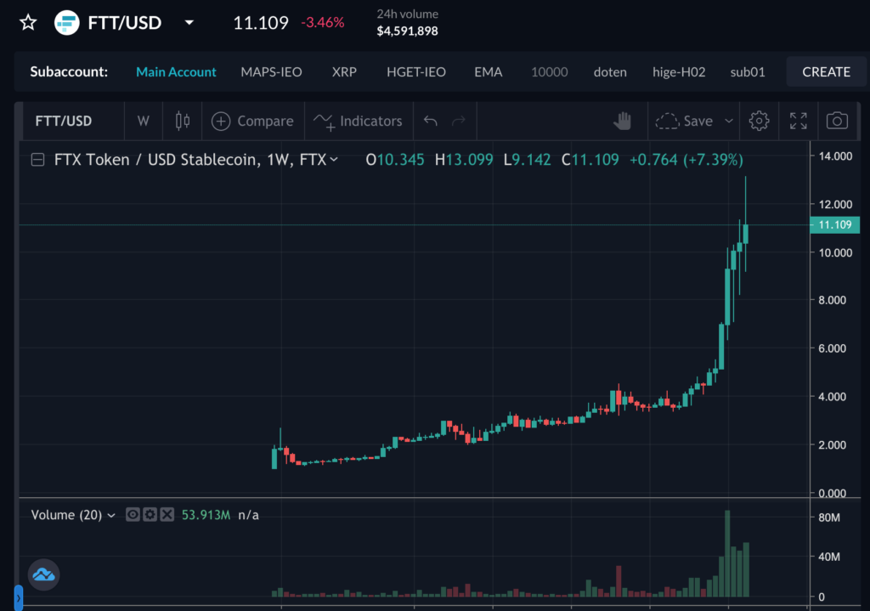Save the chart layout
The height and width of the screenshot is (611, 870).
684,121
